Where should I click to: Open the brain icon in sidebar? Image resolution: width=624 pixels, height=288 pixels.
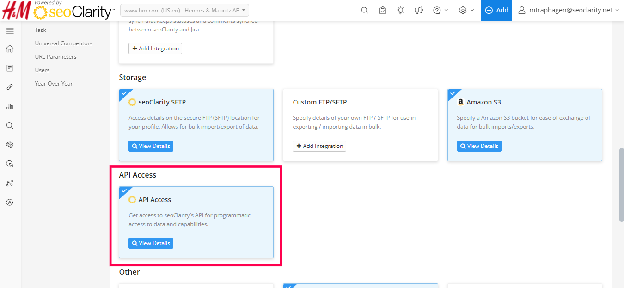pos(10,145)
